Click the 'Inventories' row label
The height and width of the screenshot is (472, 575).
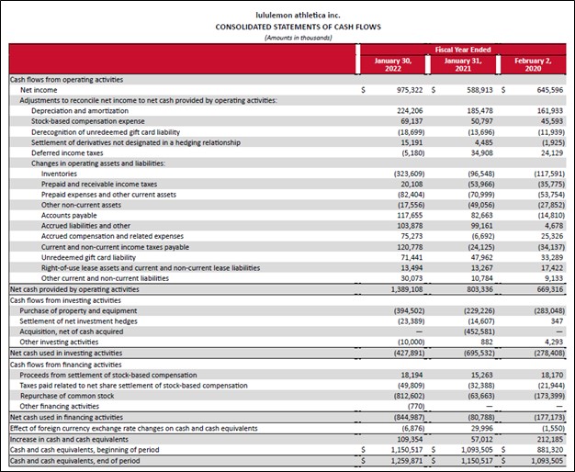[x=59, y=172]
